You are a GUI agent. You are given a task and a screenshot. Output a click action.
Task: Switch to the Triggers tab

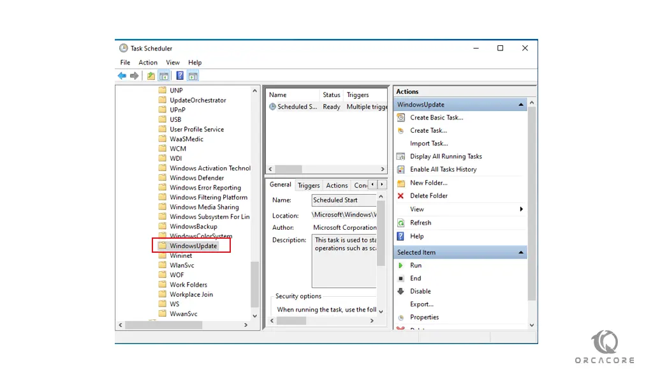tap(309, 186)
